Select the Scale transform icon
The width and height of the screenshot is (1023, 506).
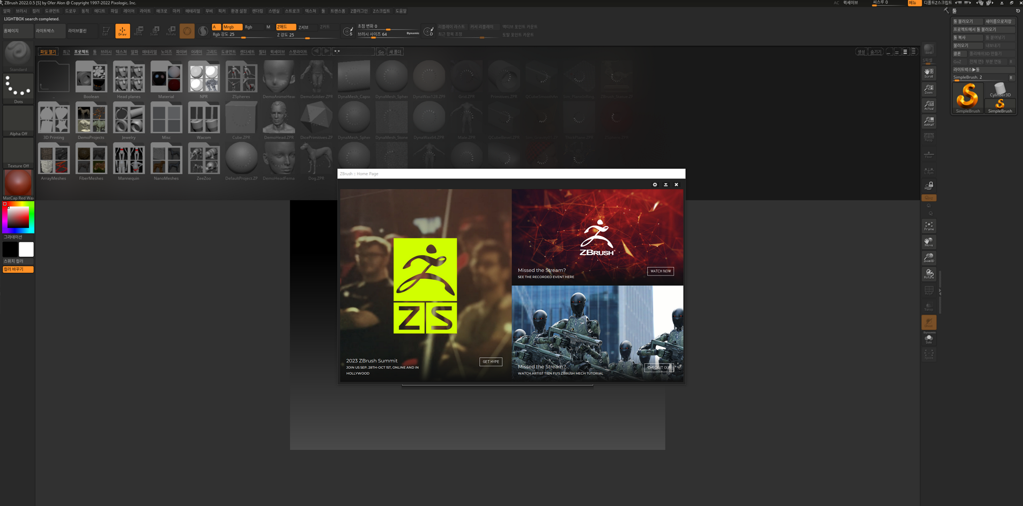click(x=154, y=31)
